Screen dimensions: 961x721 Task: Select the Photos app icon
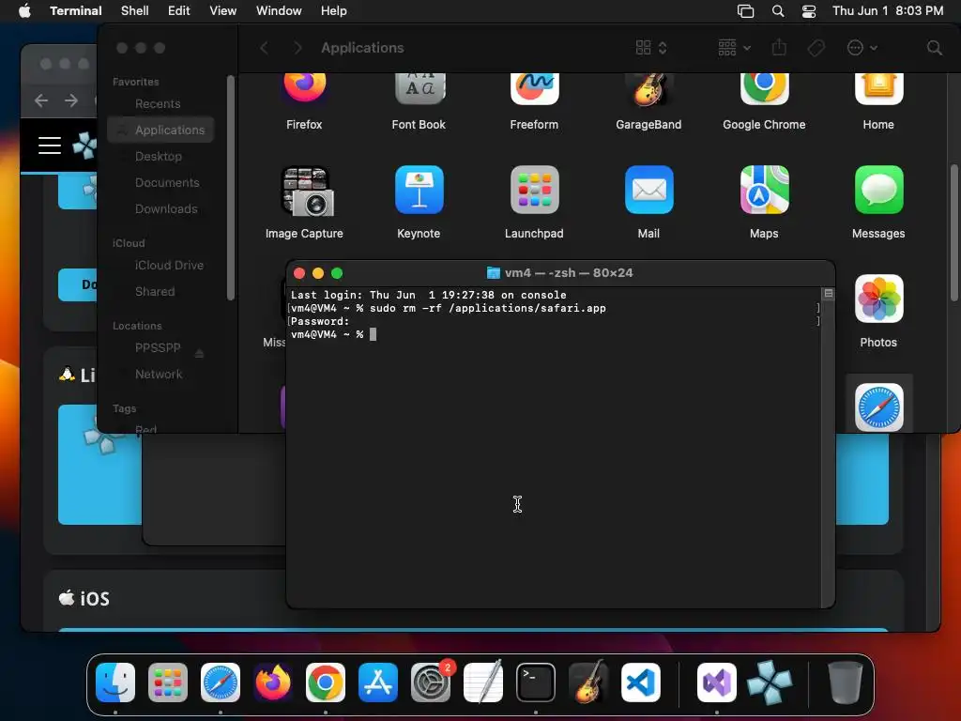pos(878,299)
